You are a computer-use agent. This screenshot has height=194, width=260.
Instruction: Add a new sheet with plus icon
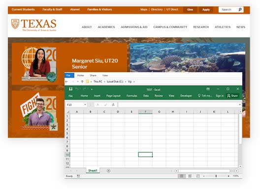pyautogui.click(x=109, y=171)
